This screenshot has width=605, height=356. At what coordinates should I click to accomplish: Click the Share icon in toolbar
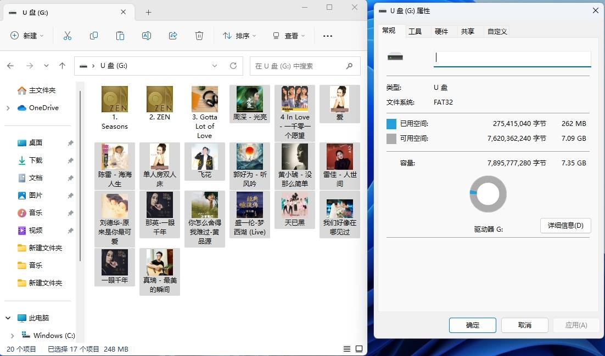(x=173, y=36)
